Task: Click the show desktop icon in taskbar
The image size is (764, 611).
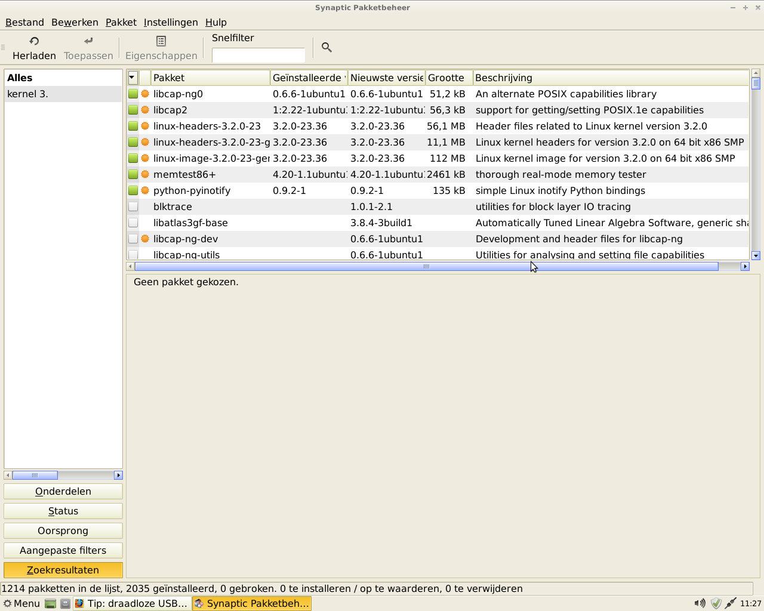Action: (x=50, y=603)
